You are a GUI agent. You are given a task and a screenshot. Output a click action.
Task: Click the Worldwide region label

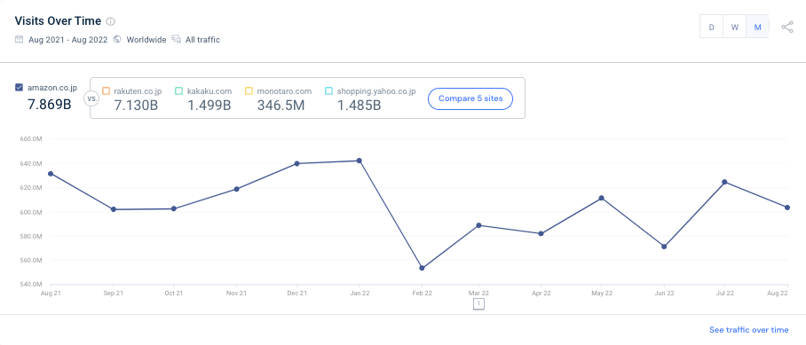coord(146,40)
